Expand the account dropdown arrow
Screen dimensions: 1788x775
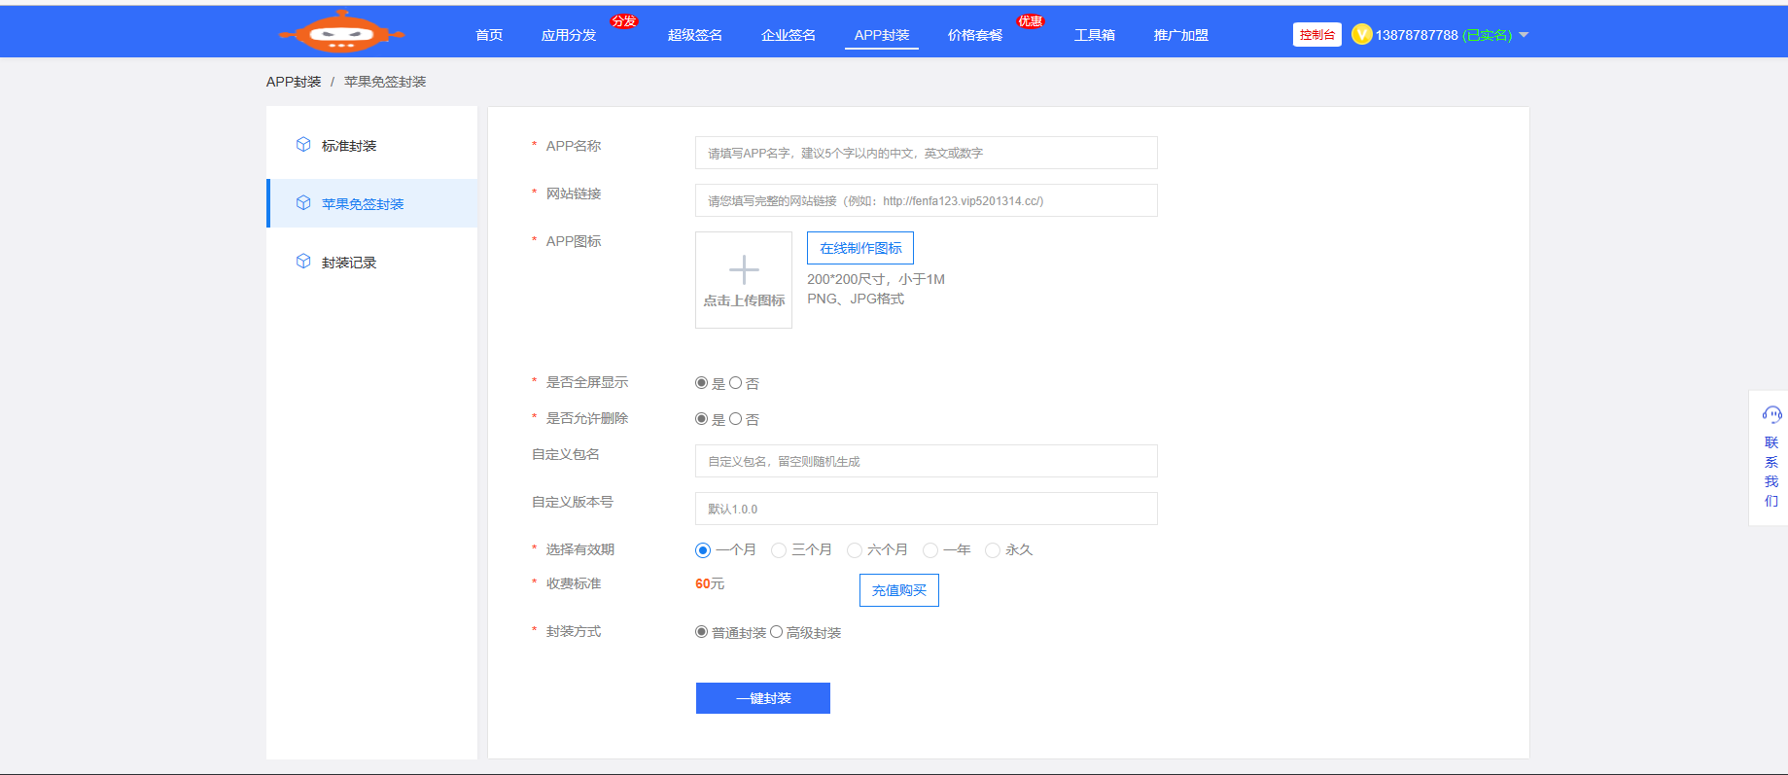(x=1524, y=35)
